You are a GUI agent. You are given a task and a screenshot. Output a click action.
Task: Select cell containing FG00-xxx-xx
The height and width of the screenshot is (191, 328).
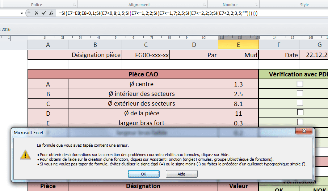click(x=146, y=55)
